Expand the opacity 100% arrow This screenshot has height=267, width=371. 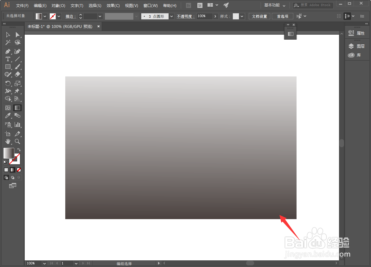tap(215, 16)
